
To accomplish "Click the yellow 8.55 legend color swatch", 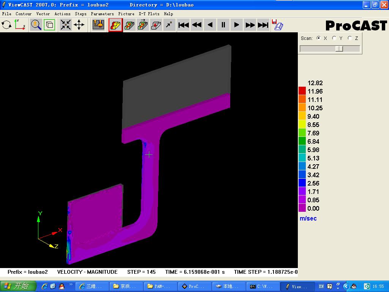I will pos(302,124).
